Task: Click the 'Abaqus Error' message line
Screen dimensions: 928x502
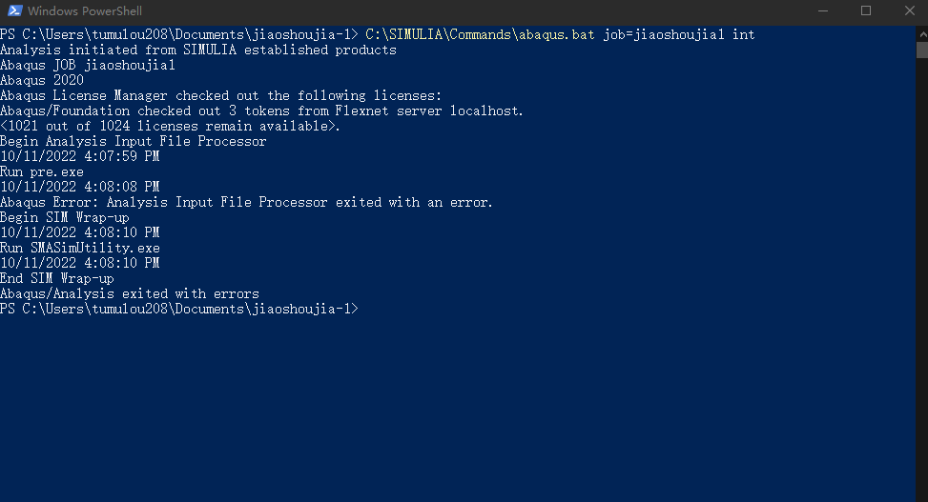Action: pyautogui.click(x=246, y=202)
